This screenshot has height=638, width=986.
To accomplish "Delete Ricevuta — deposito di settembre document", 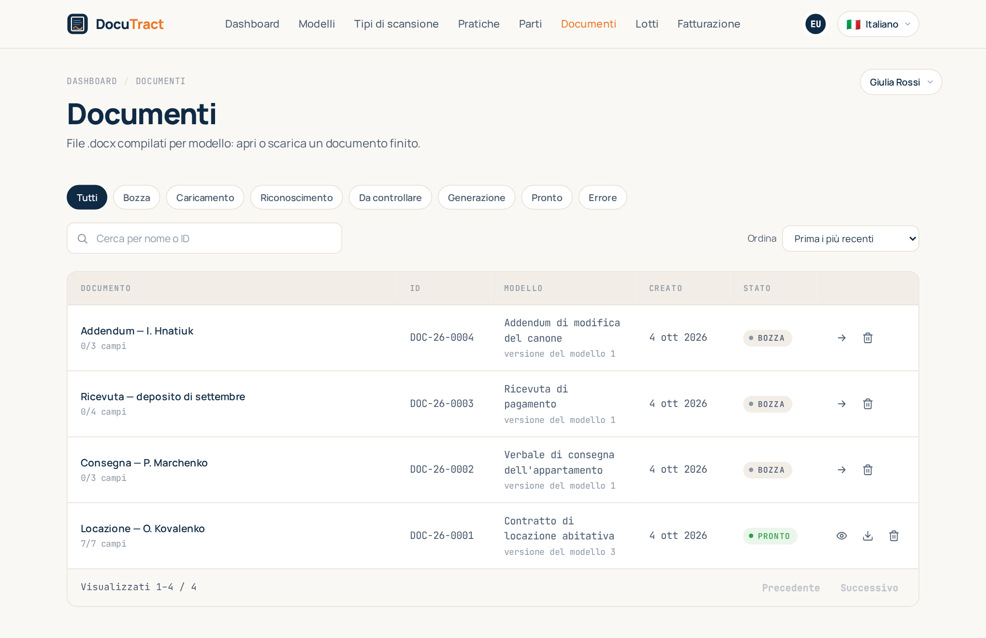I will (868, 404).
